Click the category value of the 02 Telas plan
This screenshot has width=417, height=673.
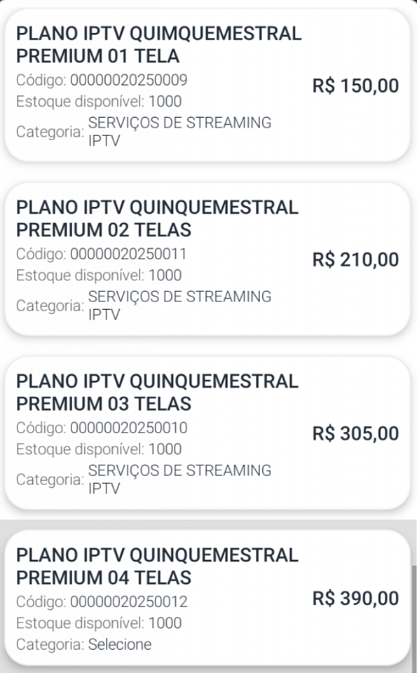pyautogui.click(x=179, y=305)
